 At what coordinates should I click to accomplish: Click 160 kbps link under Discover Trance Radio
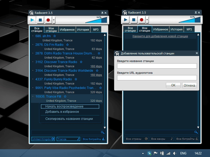pos(96,66)
